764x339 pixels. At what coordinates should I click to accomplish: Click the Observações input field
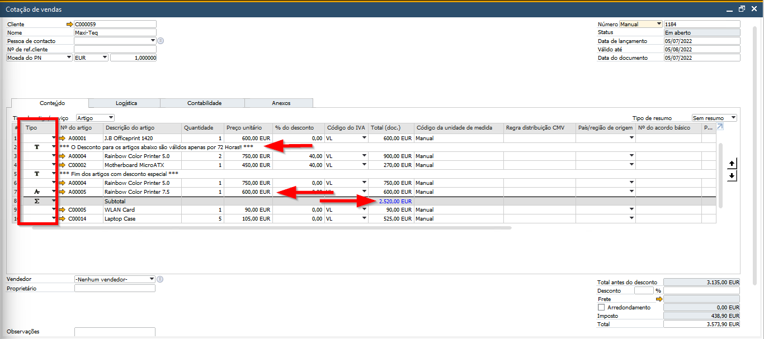(114, 332)
